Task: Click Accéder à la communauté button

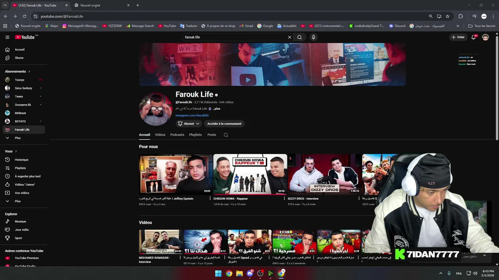Action: (x=224, y=124)
